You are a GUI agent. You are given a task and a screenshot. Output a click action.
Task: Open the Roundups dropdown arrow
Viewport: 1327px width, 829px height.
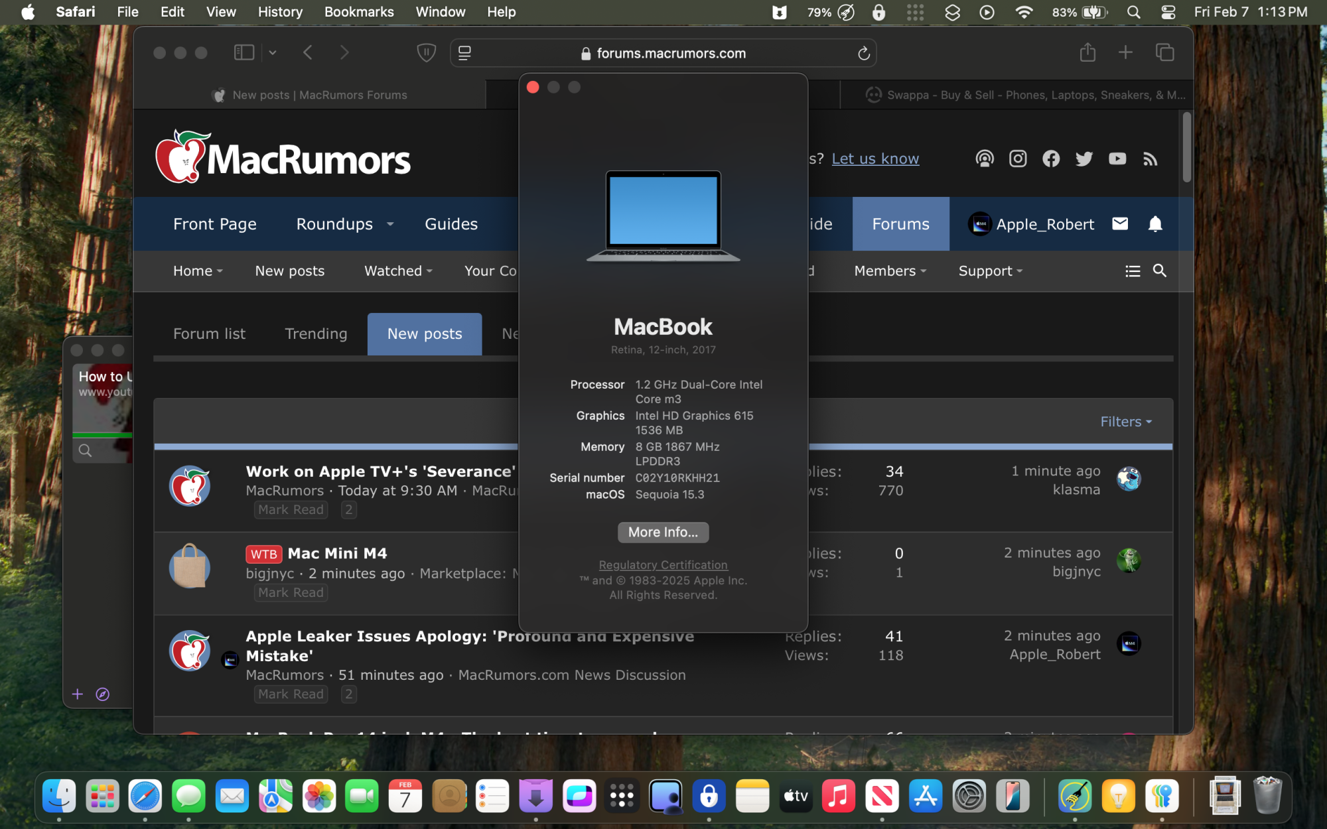click(390, 224)
